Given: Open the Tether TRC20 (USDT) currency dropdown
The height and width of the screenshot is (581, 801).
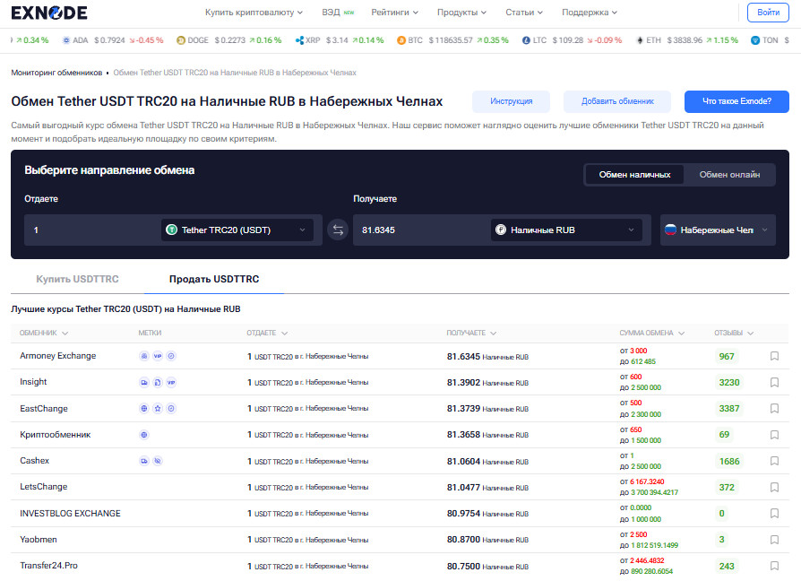Looking at the screenshot, I should click(x=237, y=230).
